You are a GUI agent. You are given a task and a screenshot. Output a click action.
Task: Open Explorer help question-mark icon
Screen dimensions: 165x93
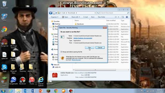[x=127, y=17]
